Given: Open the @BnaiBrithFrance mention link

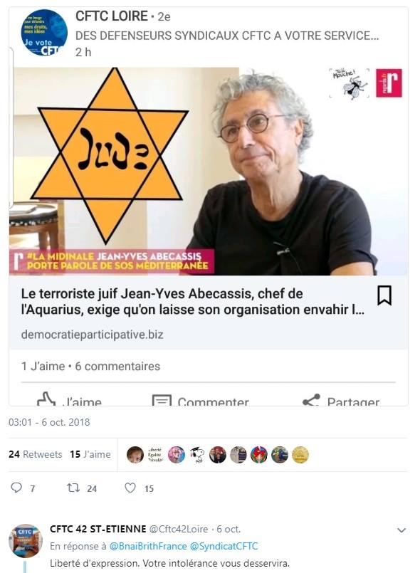Looking at the screenshot, I should (x=148, y=547).
